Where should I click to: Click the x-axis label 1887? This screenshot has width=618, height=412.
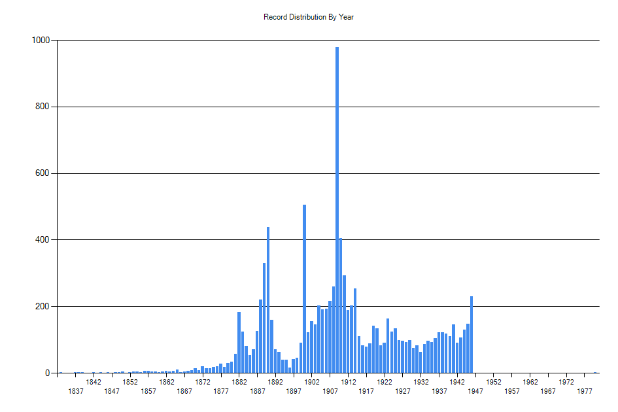[x=258, y=391]
